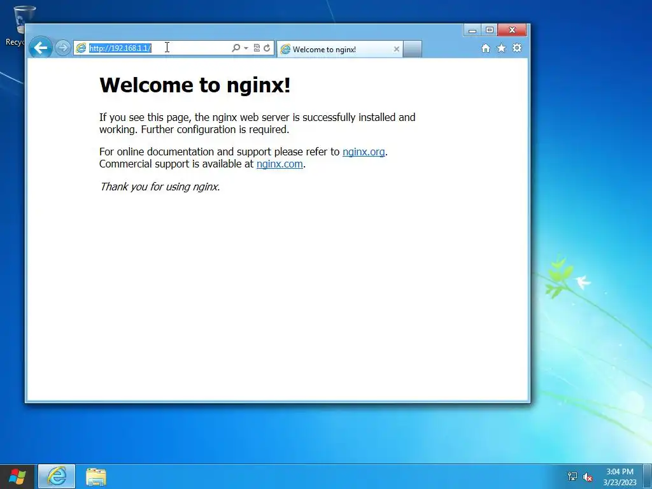Open the Windows Start menu
This screenshot has height=489, width=652.
(17, 476)
